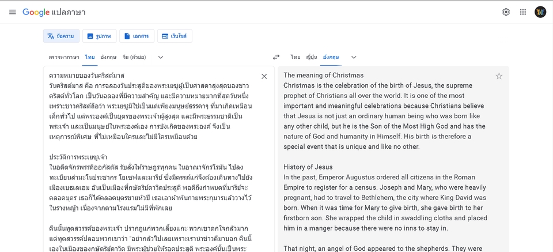
Task: Choose ไทย as target language
Action: click(x=296, y=57)
